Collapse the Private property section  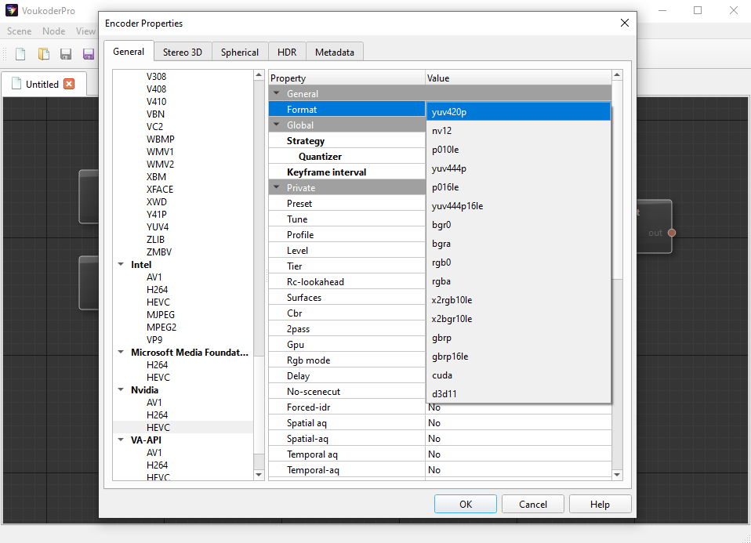pyautogui.click(x=277, y=188)
